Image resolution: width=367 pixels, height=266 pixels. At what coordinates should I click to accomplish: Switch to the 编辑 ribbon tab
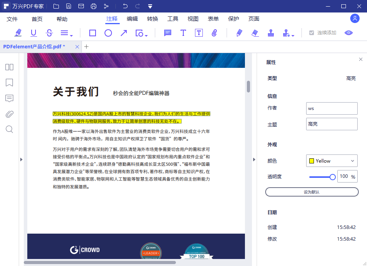[132, 19]
